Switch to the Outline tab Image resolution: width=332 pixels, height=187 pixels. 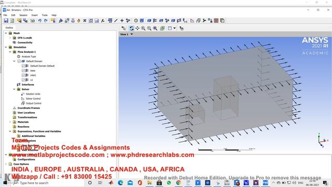[9, 28]
